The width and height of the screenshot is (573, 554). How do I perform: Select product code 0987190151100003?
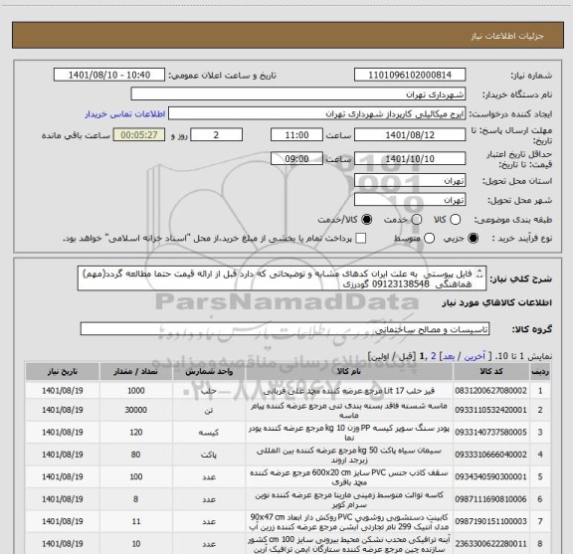490,521
